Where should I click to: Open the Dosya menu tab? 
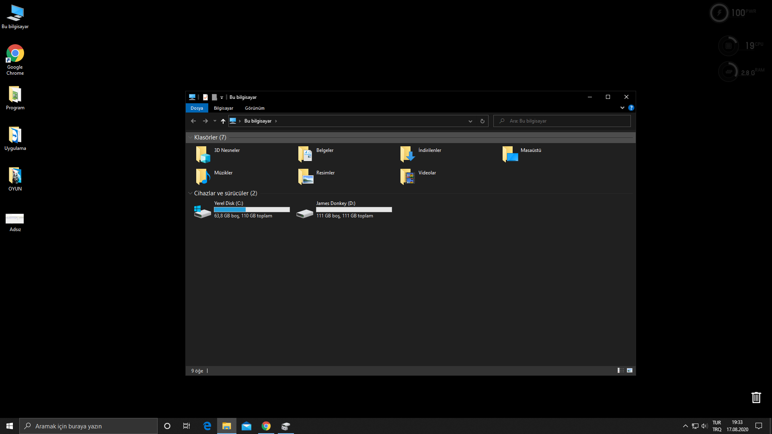(x=197, y=108)
